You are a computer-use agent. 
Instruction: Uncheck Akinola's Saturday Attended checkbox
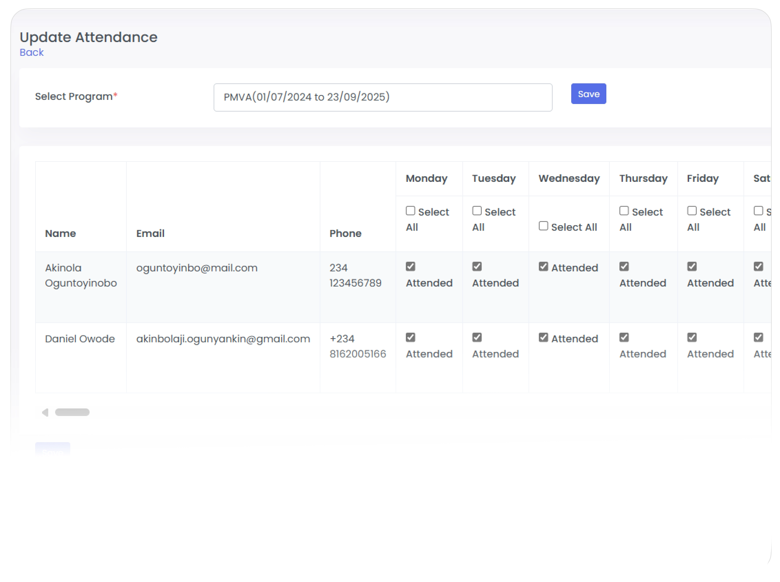[x=758, y=266]
